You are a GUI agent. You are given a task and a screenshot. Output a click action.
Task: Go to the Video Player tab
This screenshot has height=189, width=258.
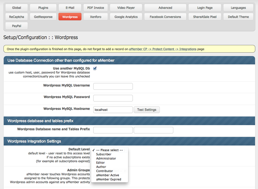126,8
